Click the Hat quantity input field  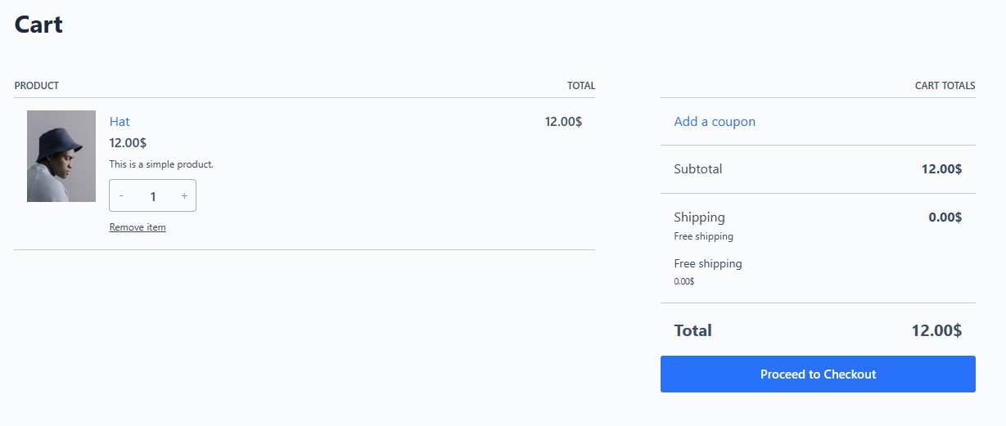(x=153, y=196)
